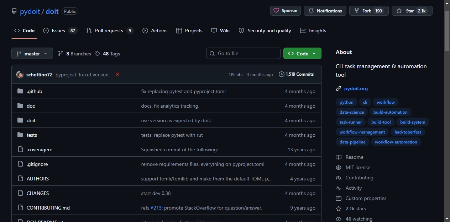Click the CHANGES file icon

(x=20, y=193)
